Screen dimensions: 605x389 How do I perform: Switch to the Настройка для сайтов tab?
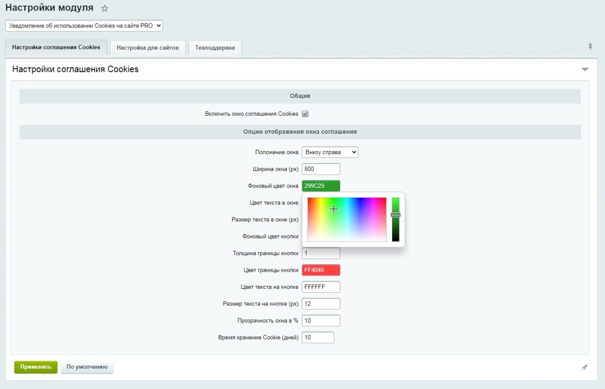point(148,48)
